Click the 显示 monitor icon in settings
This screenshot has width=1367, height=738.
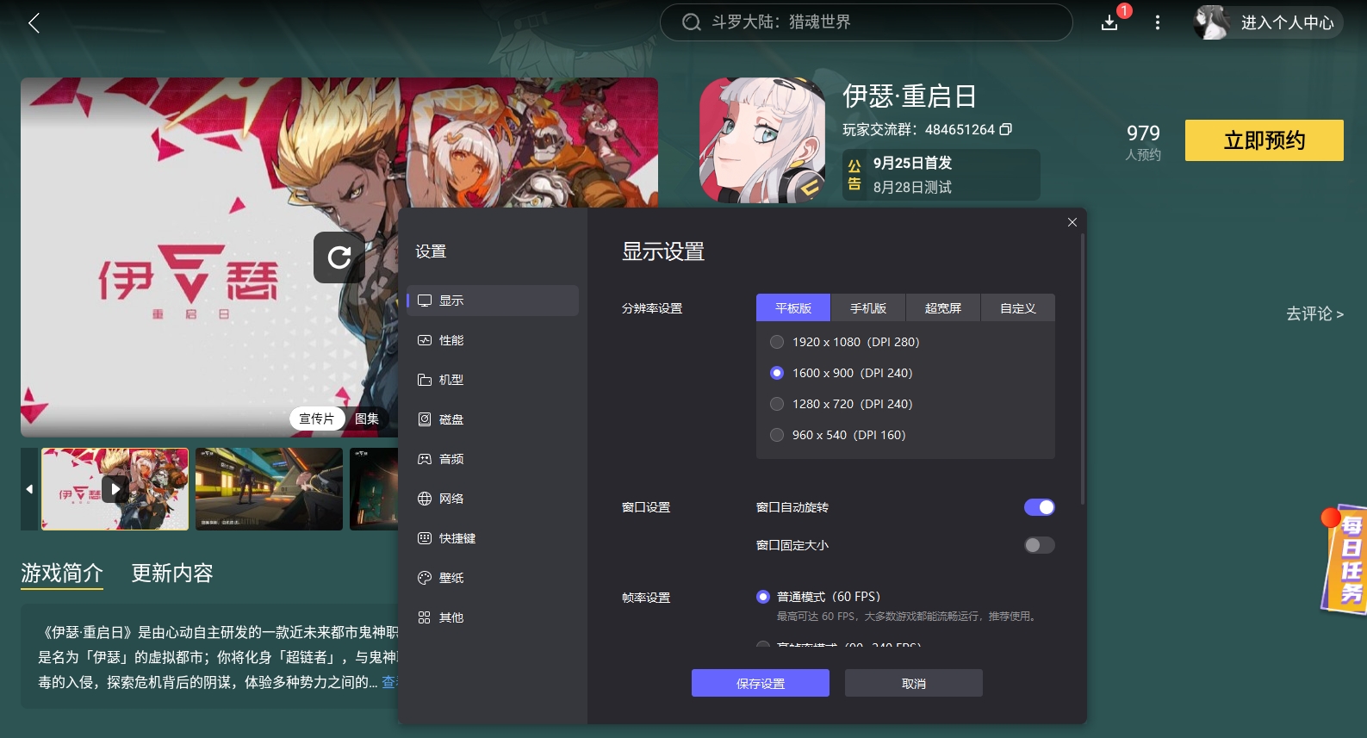click(x=425, y=301)
